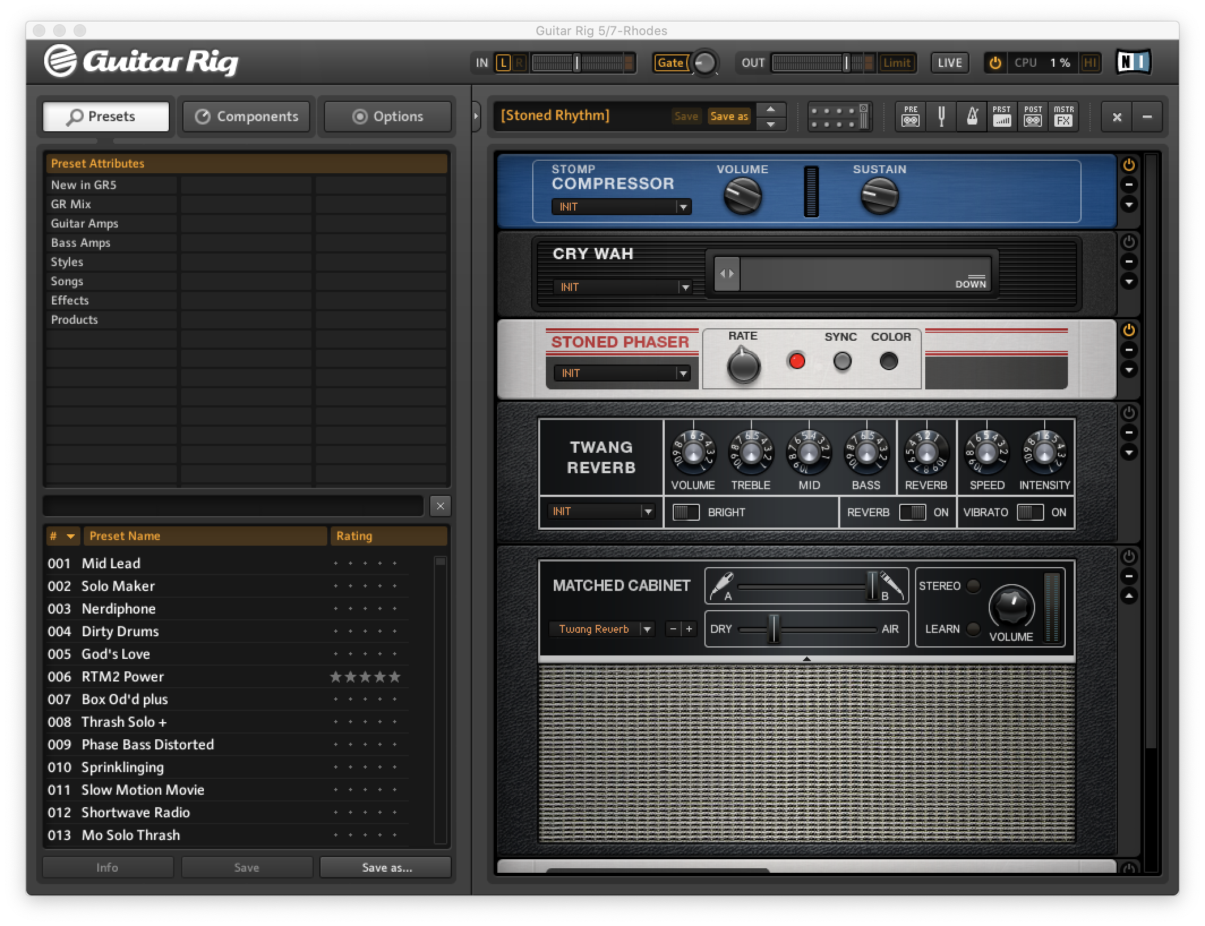Toggle power on the Stomp Compressor module

1129,165
